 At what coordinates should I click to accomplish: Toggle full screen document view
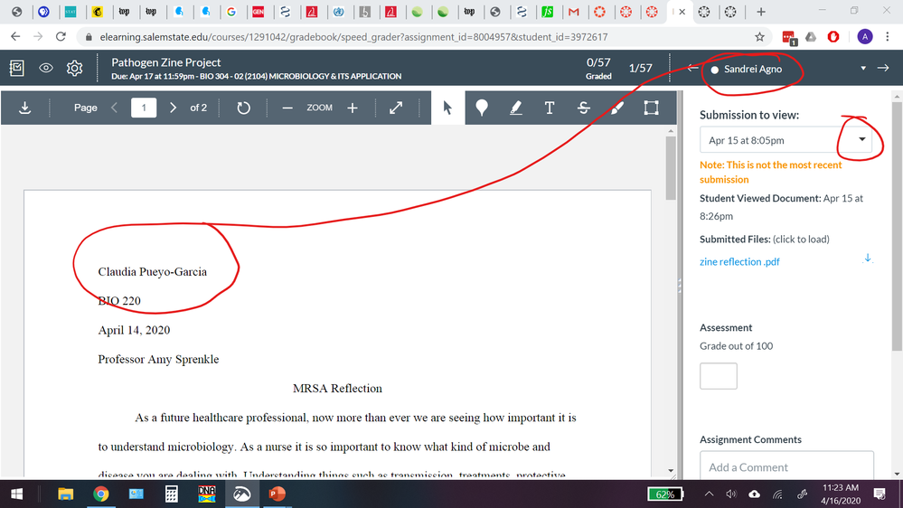point(396,108)
